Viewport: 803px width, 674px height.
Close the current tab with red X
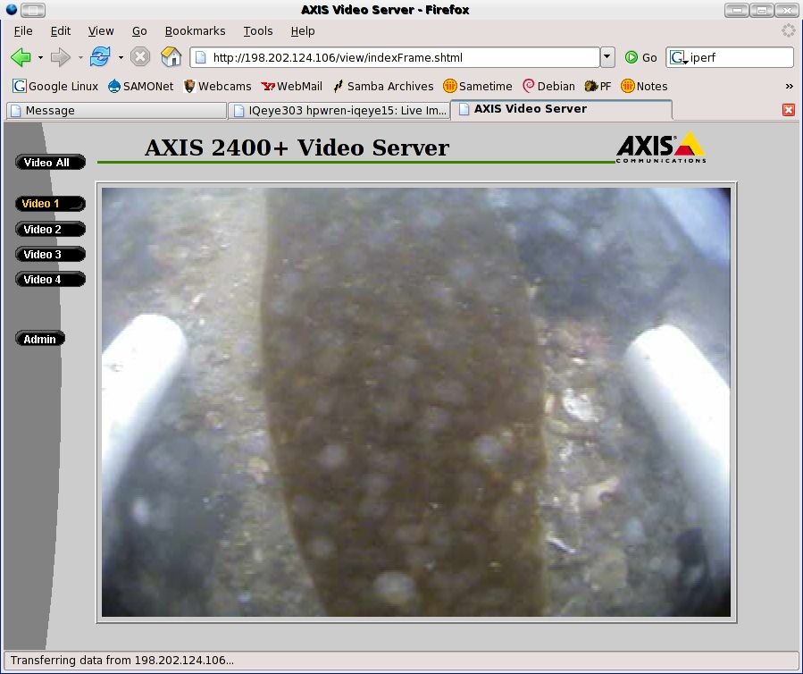tap(789, 110)
